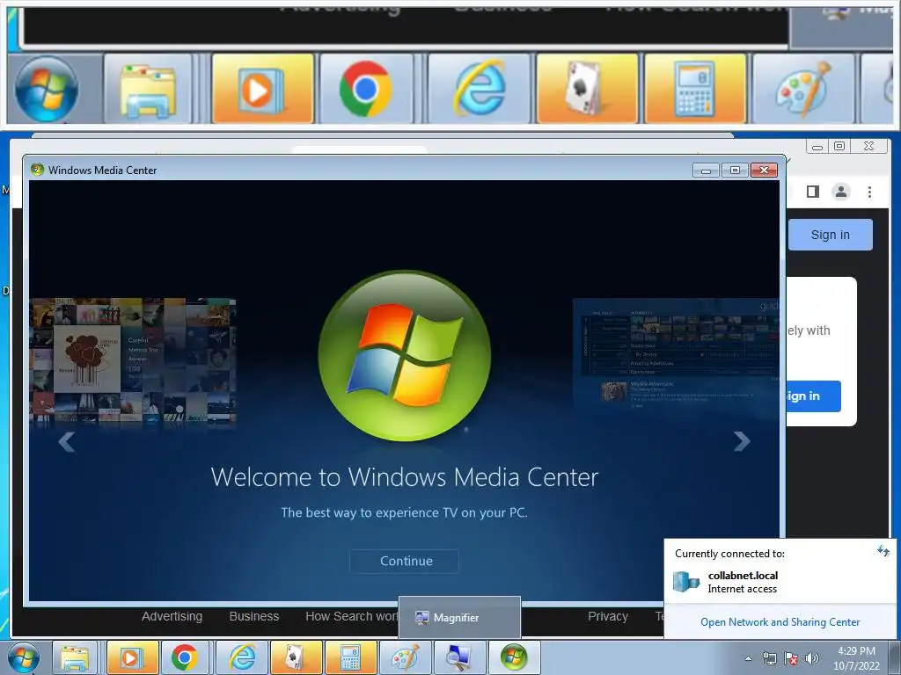Click Show desktop at the taskbar edge
Screen dimensions: 901x675
coord(895,657)
